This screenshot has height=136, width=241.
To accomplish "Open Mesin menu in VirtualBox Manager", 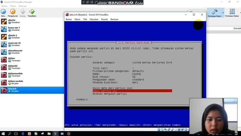I will click(13, 6).
